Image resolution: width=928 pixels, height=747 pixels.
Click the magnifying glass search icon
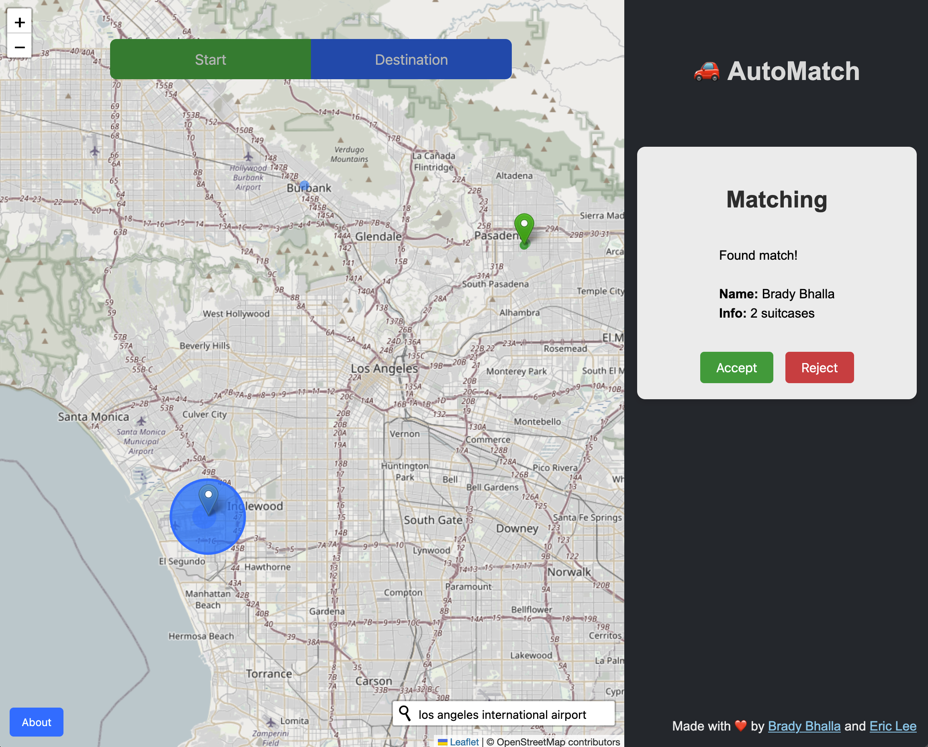pos(405,714)
